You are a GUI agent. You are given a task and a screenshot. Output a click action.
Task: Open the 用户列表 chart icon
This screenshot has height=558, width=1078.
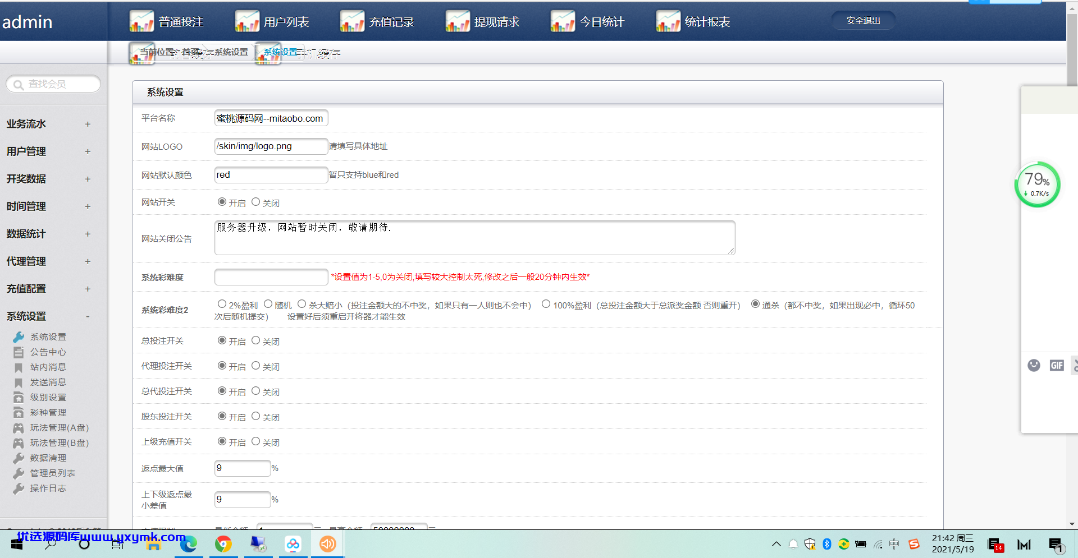pyautogui.click(x=247, y=21)
